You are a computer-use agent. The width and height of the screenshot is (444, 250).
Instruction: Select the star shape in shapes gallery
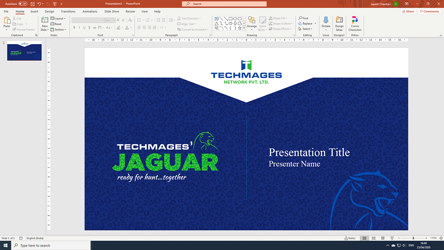point(239,28)
